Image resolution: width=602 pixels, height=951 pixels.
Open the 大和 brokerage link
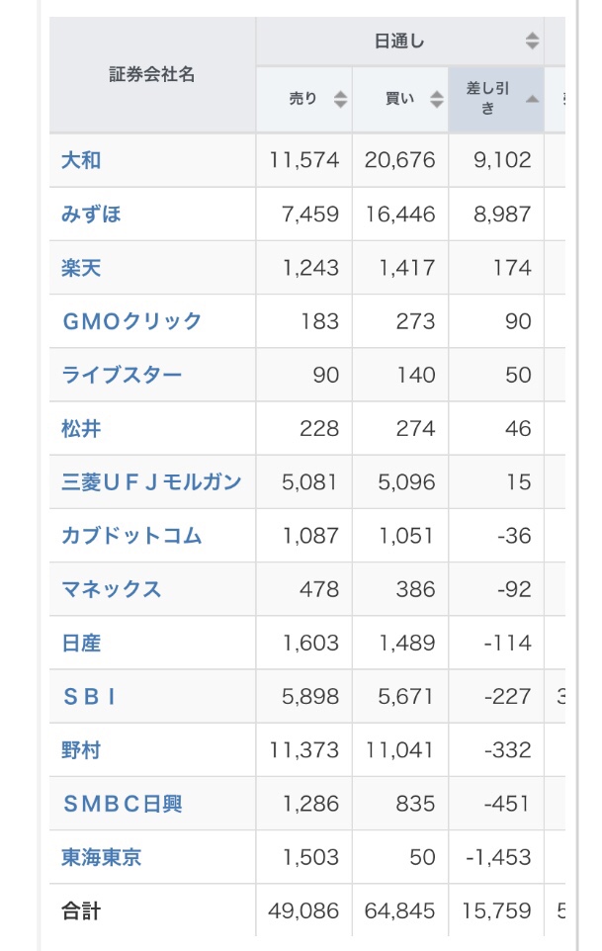[x=81, y=160]
